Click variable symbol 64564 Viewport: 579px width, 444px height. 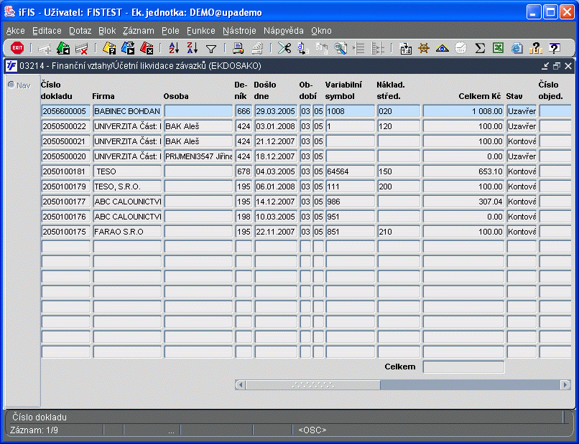point(350,171)
